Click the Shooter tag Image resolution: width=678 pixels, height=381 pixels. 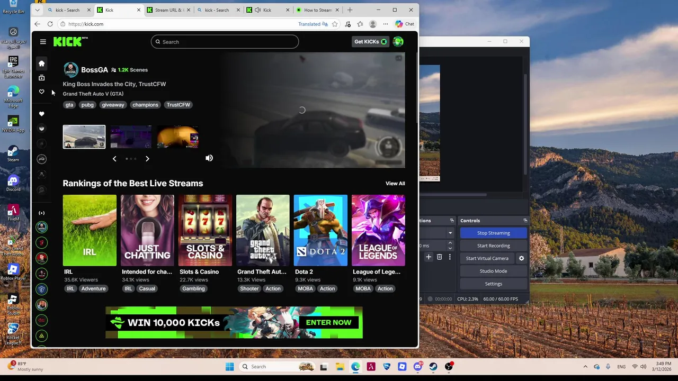(249, 289)
